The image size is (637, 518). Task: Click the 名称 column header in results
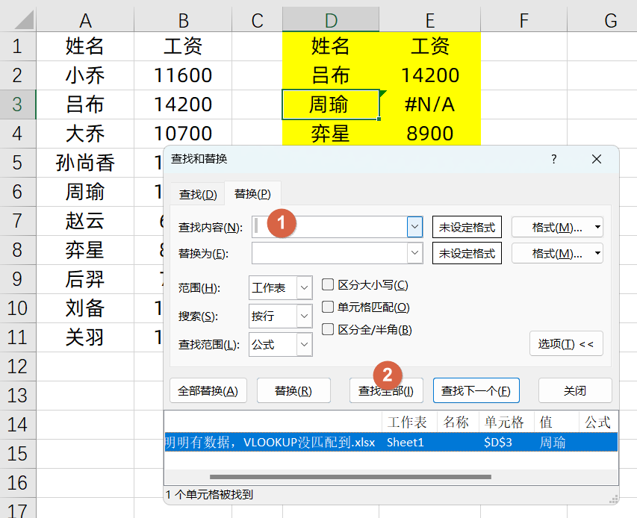point(457,422)
